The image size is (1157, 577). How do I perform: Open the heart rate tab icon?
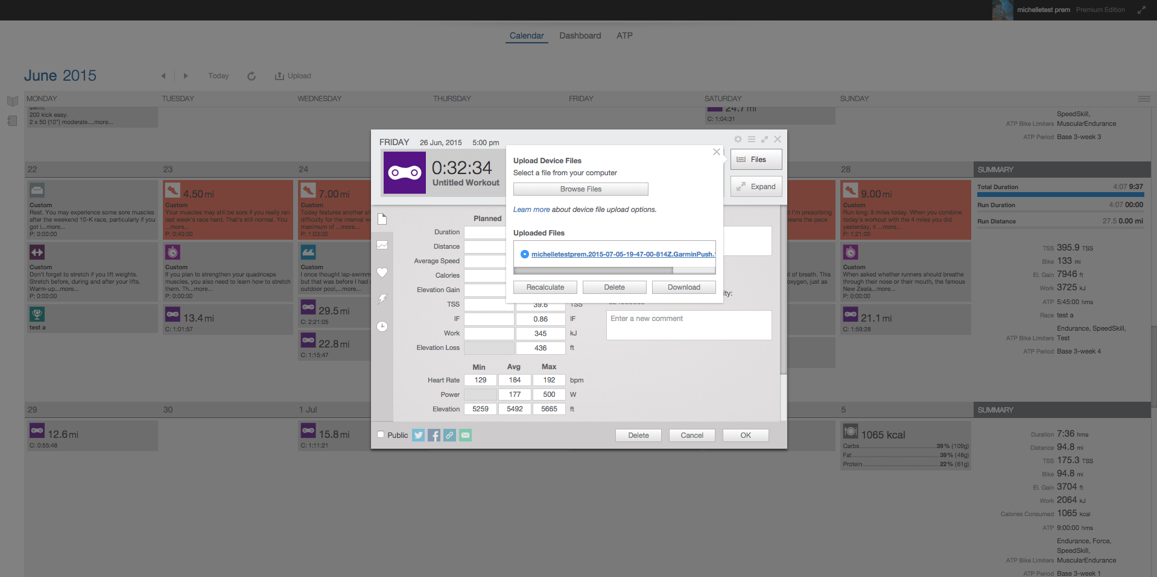[382, 272]
